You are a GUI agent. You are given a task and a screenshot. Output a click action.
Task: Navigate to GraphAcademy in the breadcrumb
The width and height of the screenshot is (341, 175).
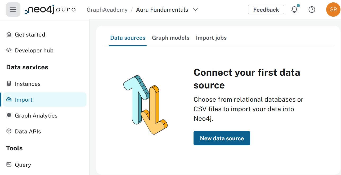[107, 10]
